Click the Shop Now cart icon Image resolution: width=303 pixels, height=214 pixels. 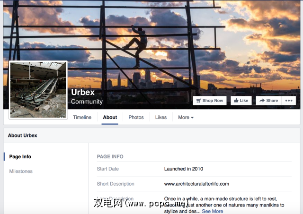(199, 101)
